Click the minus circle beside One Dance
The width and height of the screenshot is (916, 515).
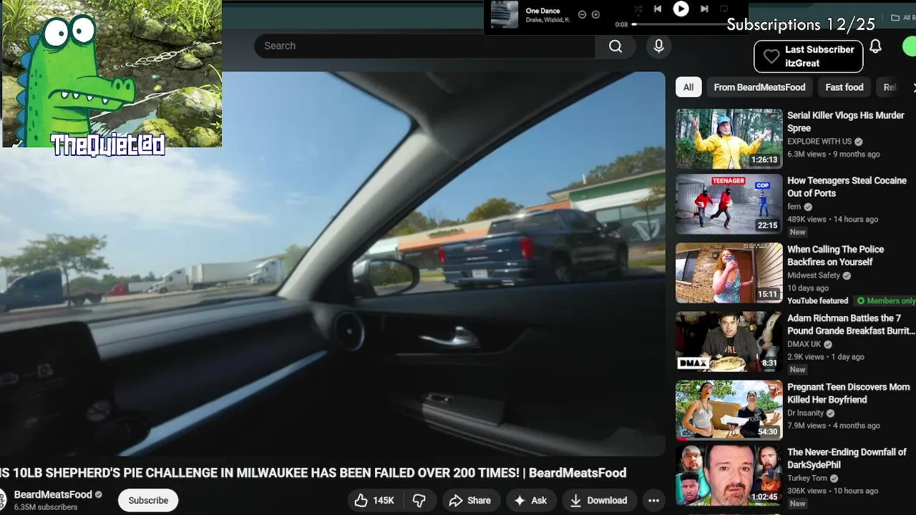582,14
